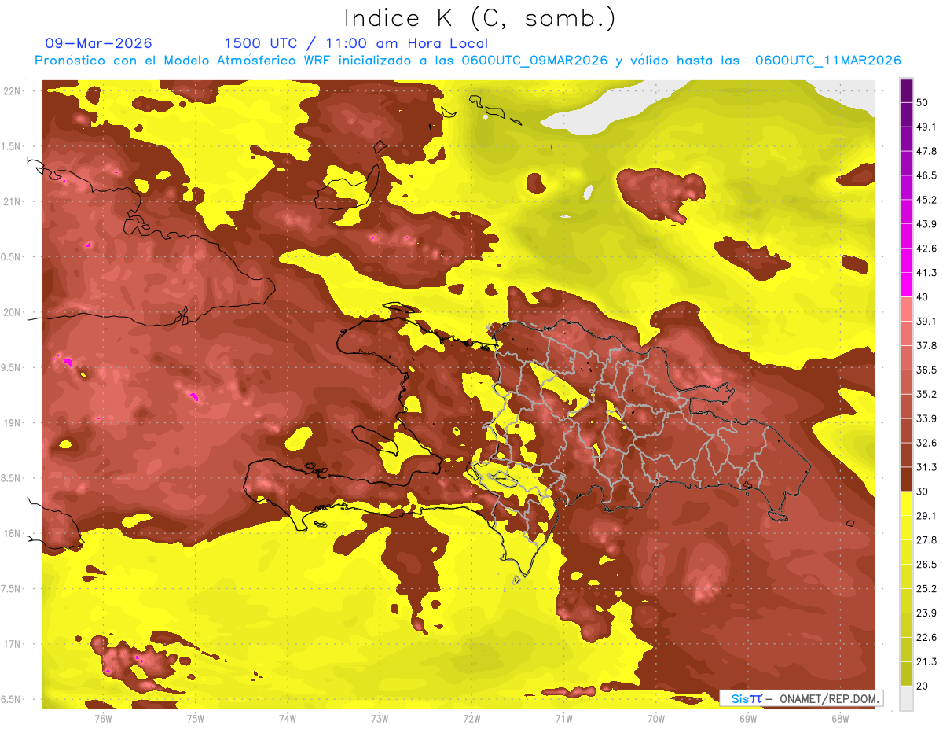Click the "68W" longitude label
The width and height of the screenshot is (943, 729).
(x=839, y=718)
